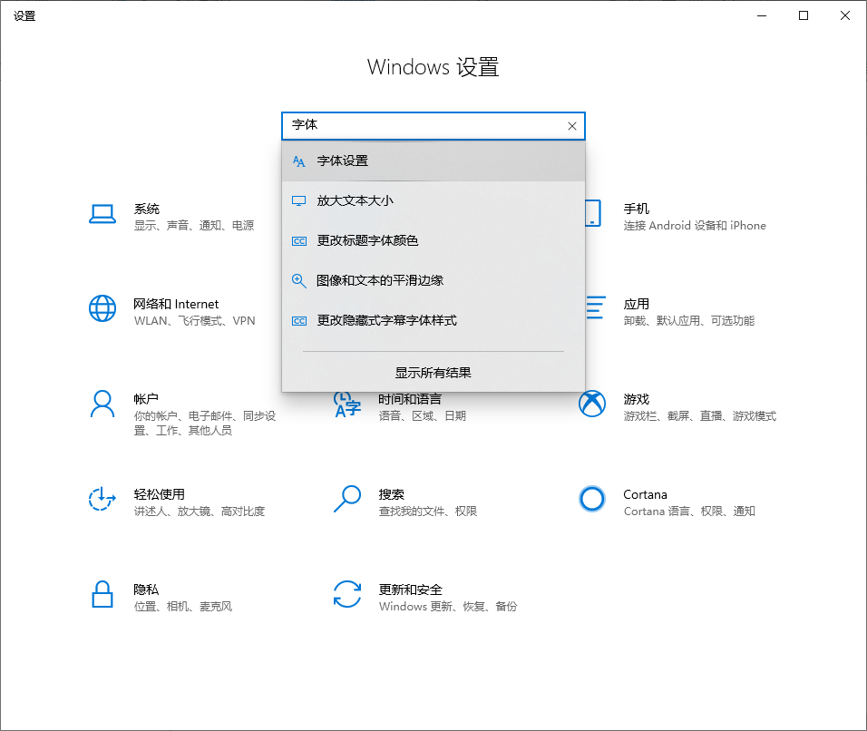Open the Privacy lock icon

[x=102, y=594]
